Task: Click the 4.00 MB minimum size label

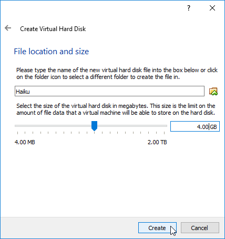Action: click(25, 142)
